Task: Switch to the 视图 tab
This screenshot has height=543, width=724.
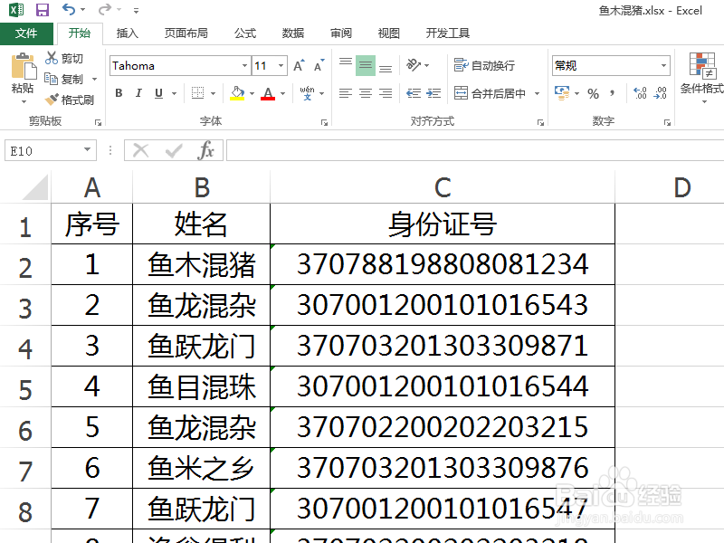Action: point(389,33)
